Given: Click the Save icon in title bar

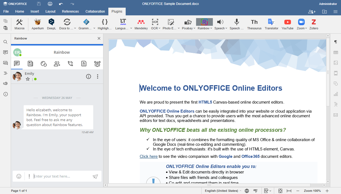Looking at the screenshot, I should pos(39,4).
